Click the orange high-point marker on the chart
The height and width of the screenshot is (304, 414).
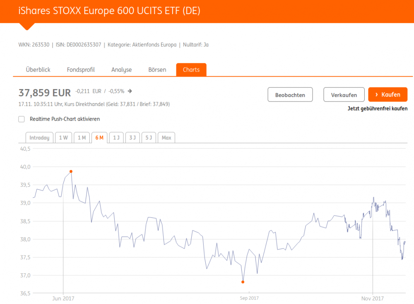[x=71, y=171]
